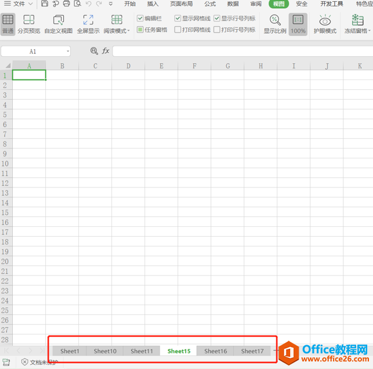Click the zoom magnifier icon beside fx
Screen dimensions: 373x369
click(94, 50)
